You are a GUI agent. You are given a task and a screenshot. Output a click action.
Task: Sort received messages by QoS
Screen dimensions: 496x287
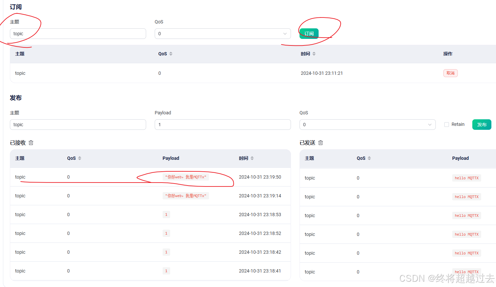(79, 158)
